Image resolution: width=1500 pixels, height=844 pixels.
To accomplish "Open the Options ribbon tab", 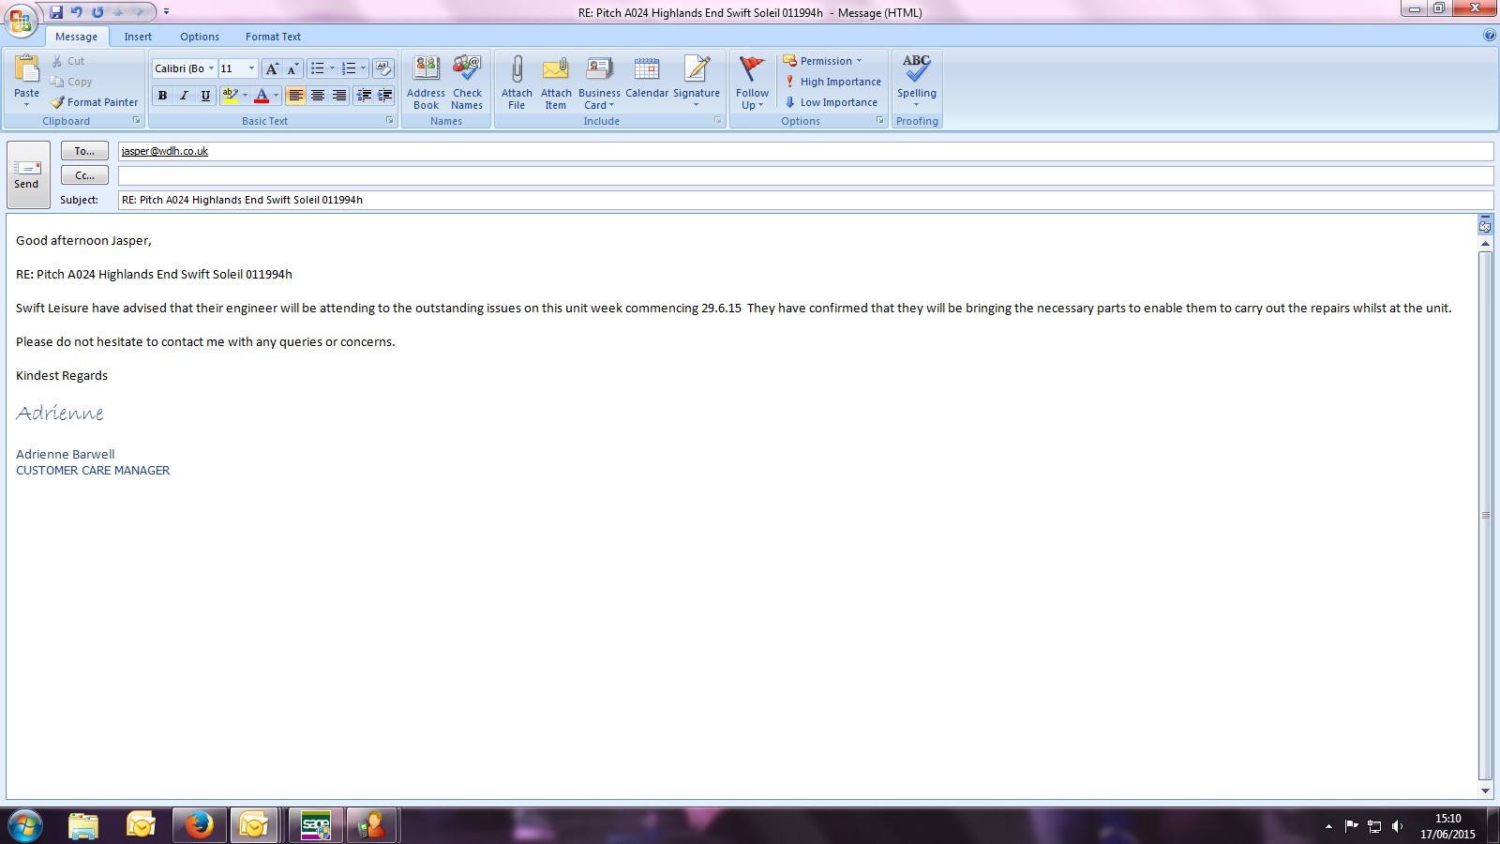I will tap(200, 37).
